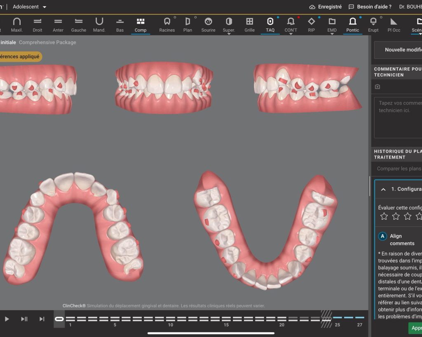Open the RIP interproximal reduction tool
This screenshot has height=337, width=422.
click(x=311, y=25)
